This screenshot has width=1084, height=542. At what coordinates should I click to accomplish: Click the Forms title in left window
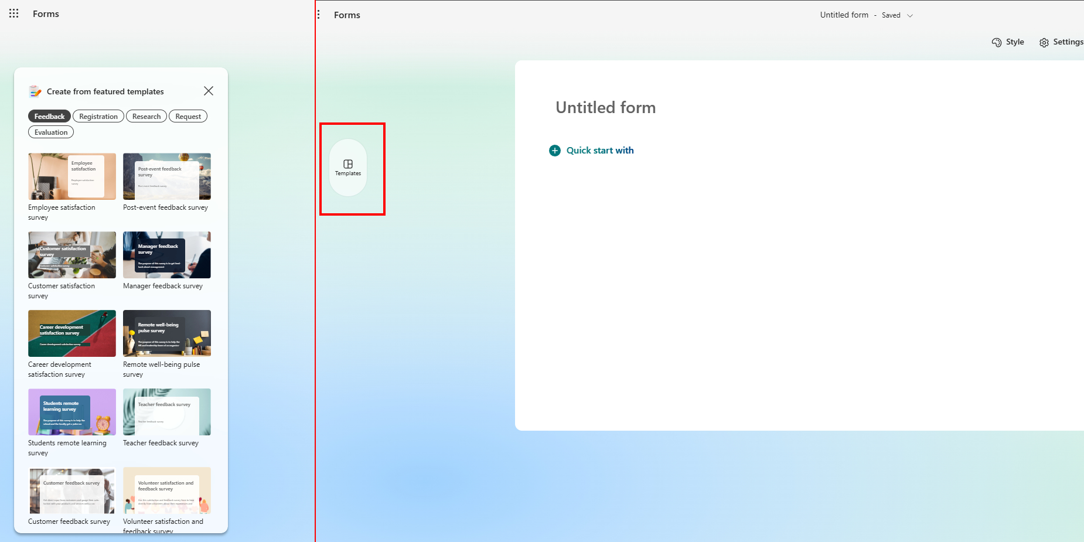tap(46, 14)
